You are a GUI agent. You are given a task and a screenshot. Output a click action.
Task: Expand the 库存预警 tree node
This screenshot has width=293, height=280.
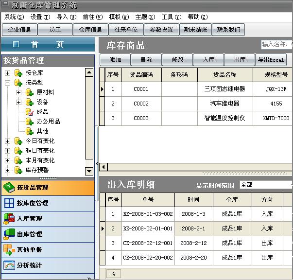tap(7, 170)
